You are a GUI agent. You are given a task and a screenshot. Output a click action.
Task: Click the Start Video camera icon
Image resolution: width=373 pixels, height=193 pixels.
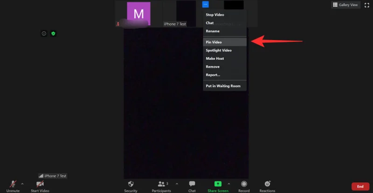pyautogui.click(x=40, y=184)
